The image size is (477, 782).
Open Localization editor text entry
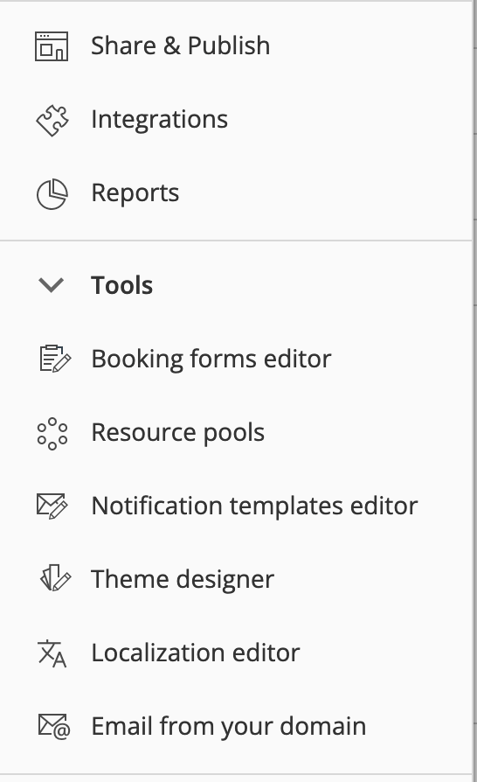[196, 653]
